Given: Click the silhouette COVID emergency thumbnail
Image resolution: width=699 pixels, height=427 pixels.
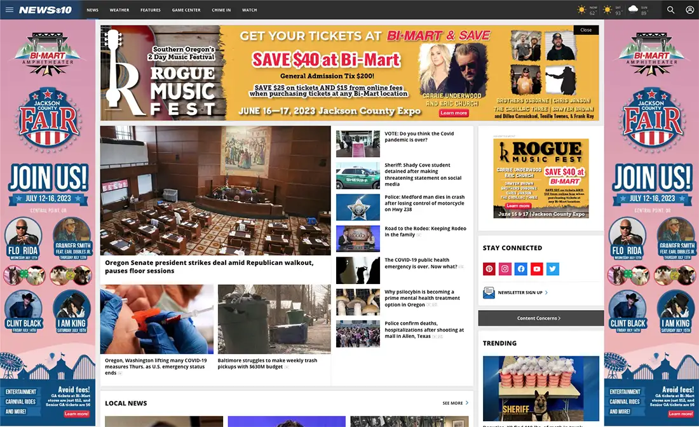Looking at the screenshot, I should click(x=358, y=271).
